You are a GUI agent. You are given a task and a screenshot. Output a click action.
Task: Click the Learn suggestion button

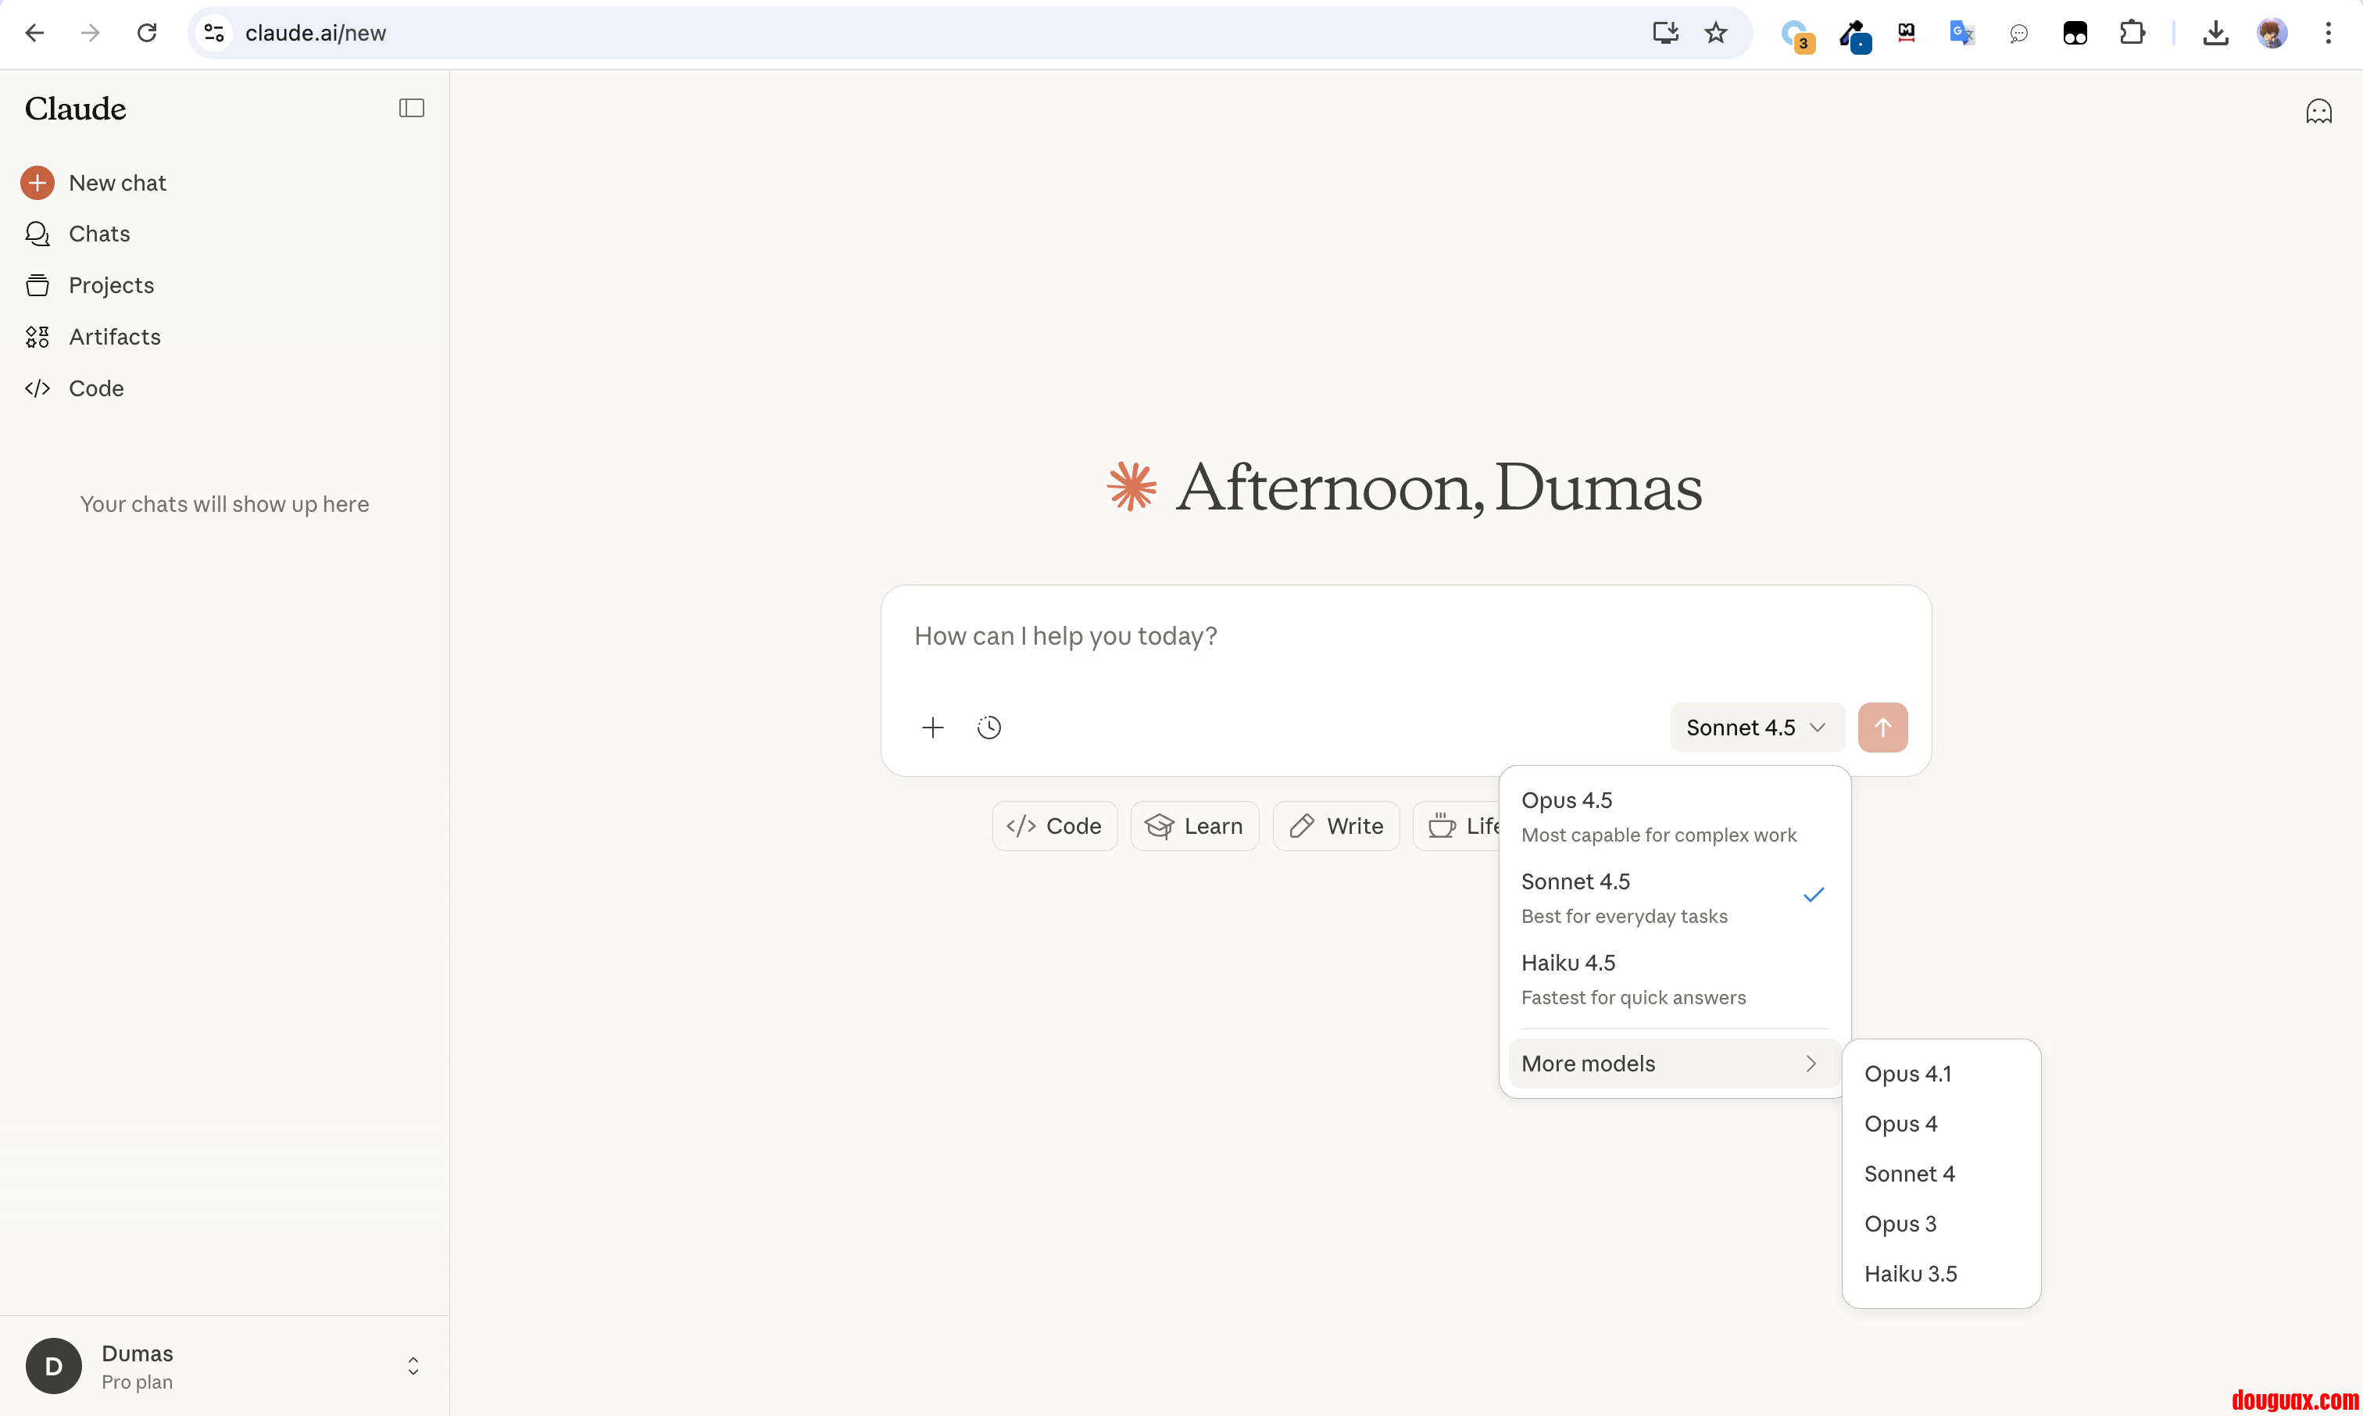pyautogui.click(x=1194, y=825)
